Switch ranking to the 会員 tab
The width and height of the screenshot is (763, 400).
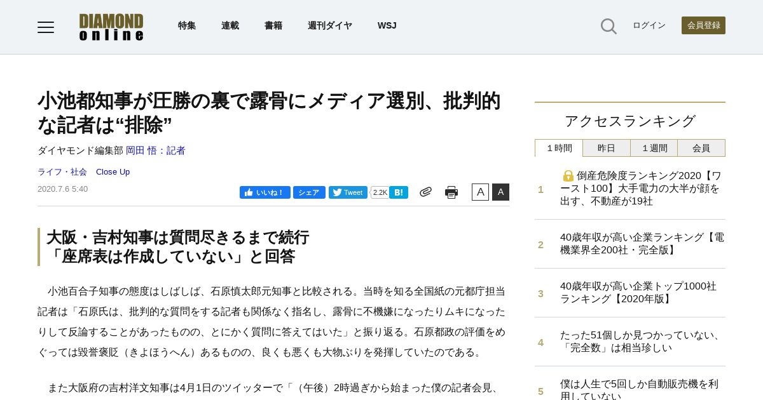click(701, 148)
